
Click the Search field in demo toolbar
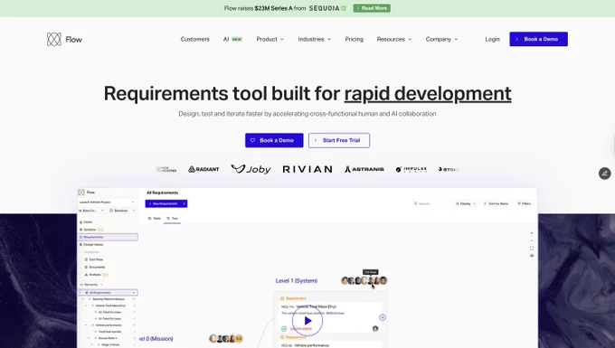(x=430, y=203)
